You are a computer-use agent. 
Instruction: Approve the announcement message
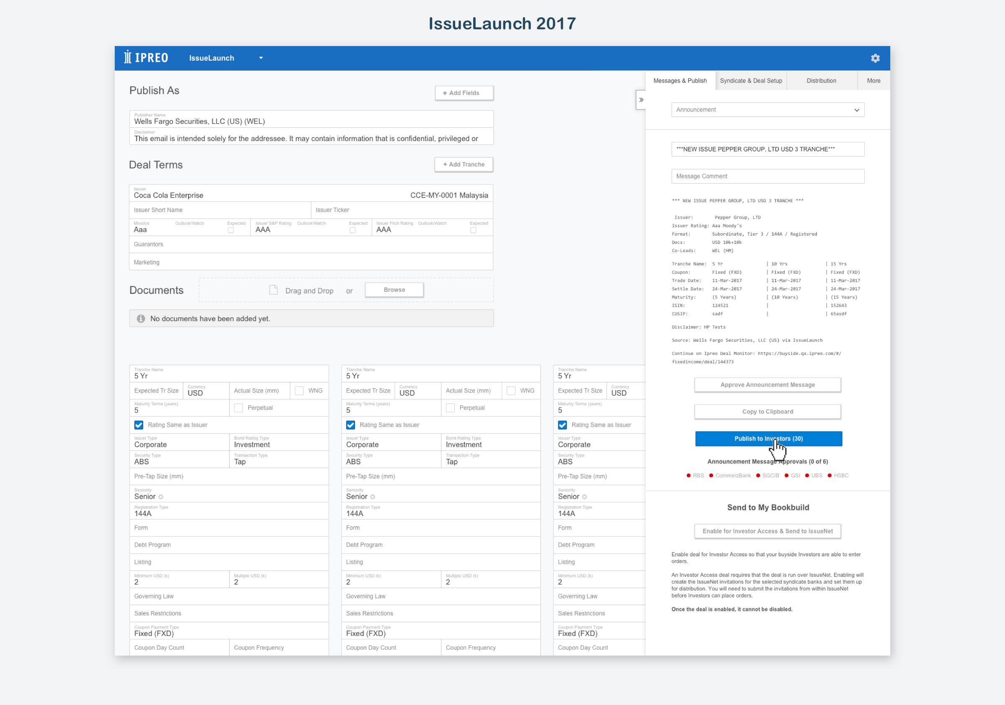pos(768,385)
